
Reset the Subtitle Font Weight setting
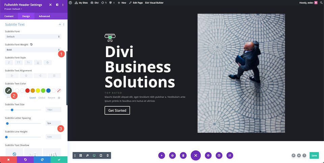pos(31,44)
